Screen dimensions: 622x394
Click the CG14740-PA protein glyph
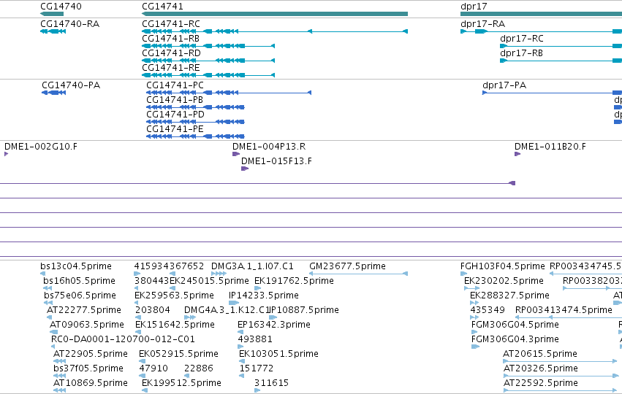click(x=53, y=93)
